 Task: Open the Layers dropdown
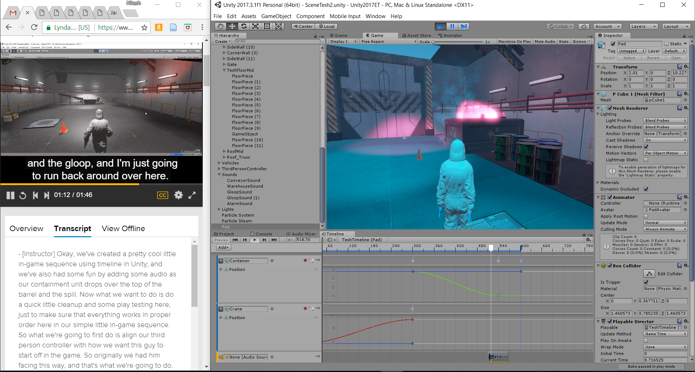click(x=644, y=26)
